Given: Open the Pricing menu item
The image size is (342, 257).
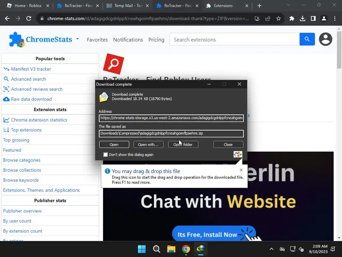Looking at the screenshot, I should [x=156, y=39].
